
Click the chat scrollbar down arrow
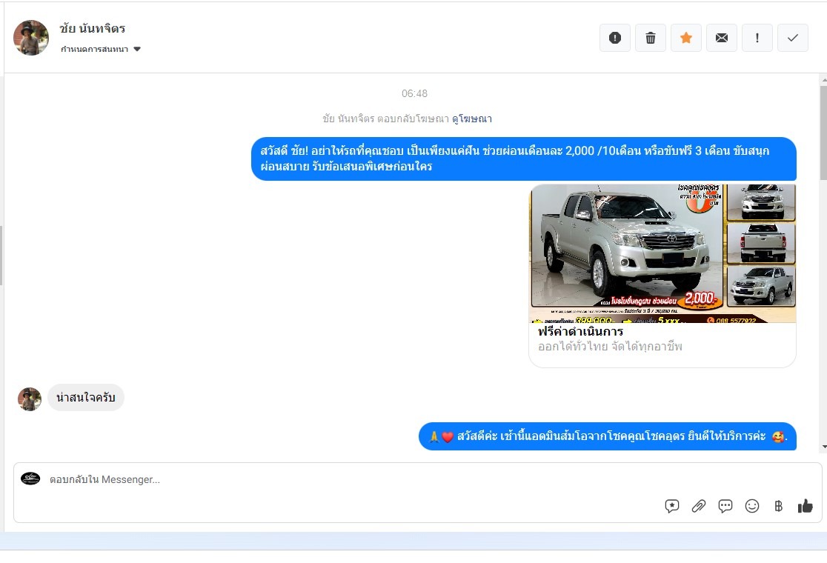point(823,447)
